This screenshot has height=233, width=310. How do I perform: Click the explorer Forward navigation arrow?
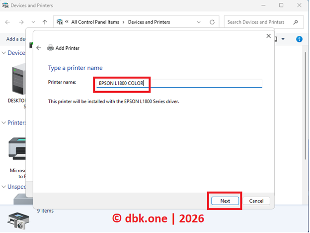tap(21, 22)
